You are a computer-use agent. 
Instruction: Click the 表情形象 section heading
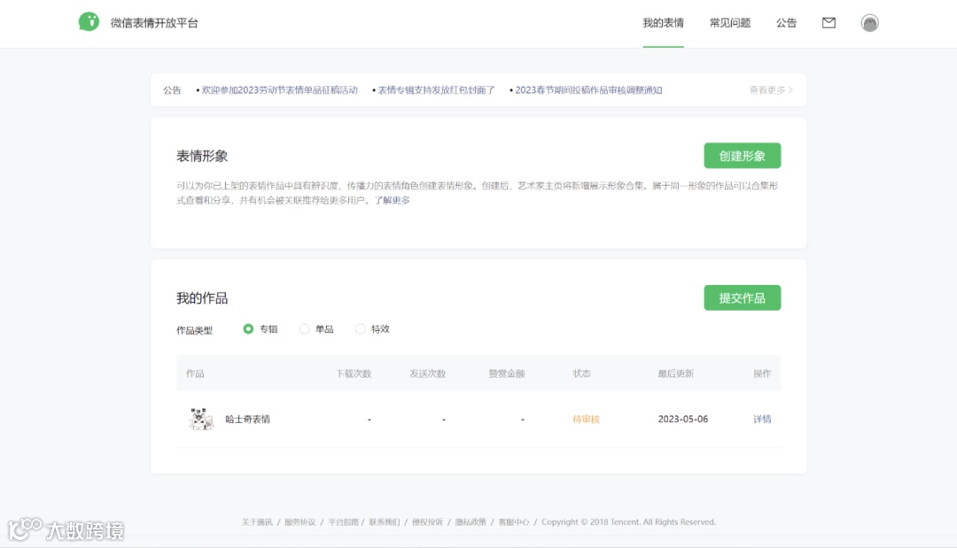202,156
